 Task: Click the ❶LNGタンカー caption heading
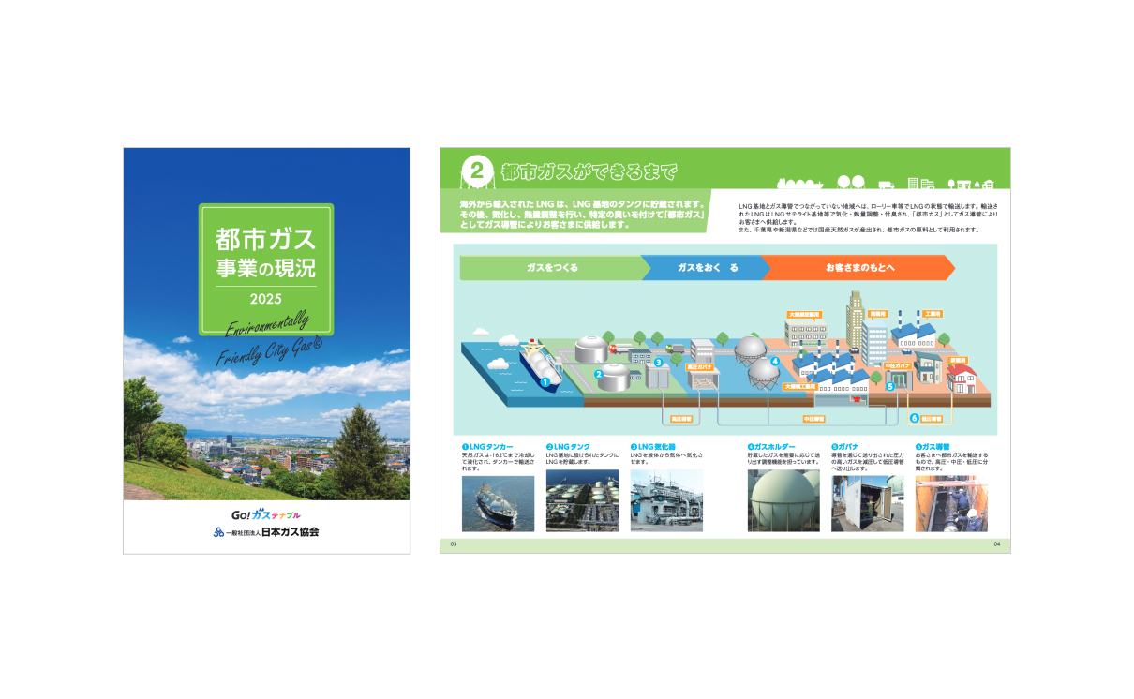487,447
